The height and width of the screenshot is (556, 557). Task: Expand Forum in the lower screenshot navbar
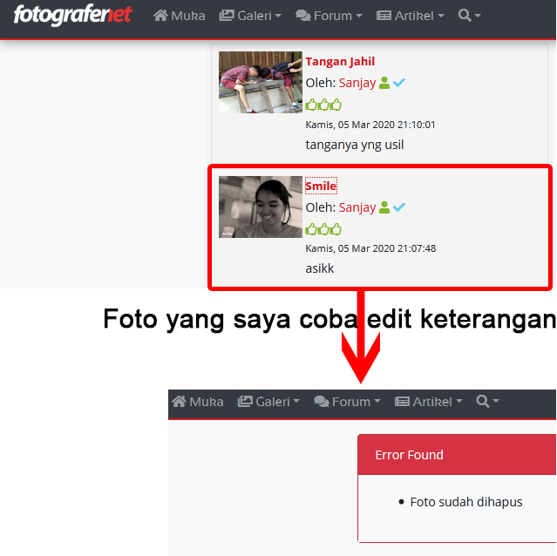click(347, 402)
